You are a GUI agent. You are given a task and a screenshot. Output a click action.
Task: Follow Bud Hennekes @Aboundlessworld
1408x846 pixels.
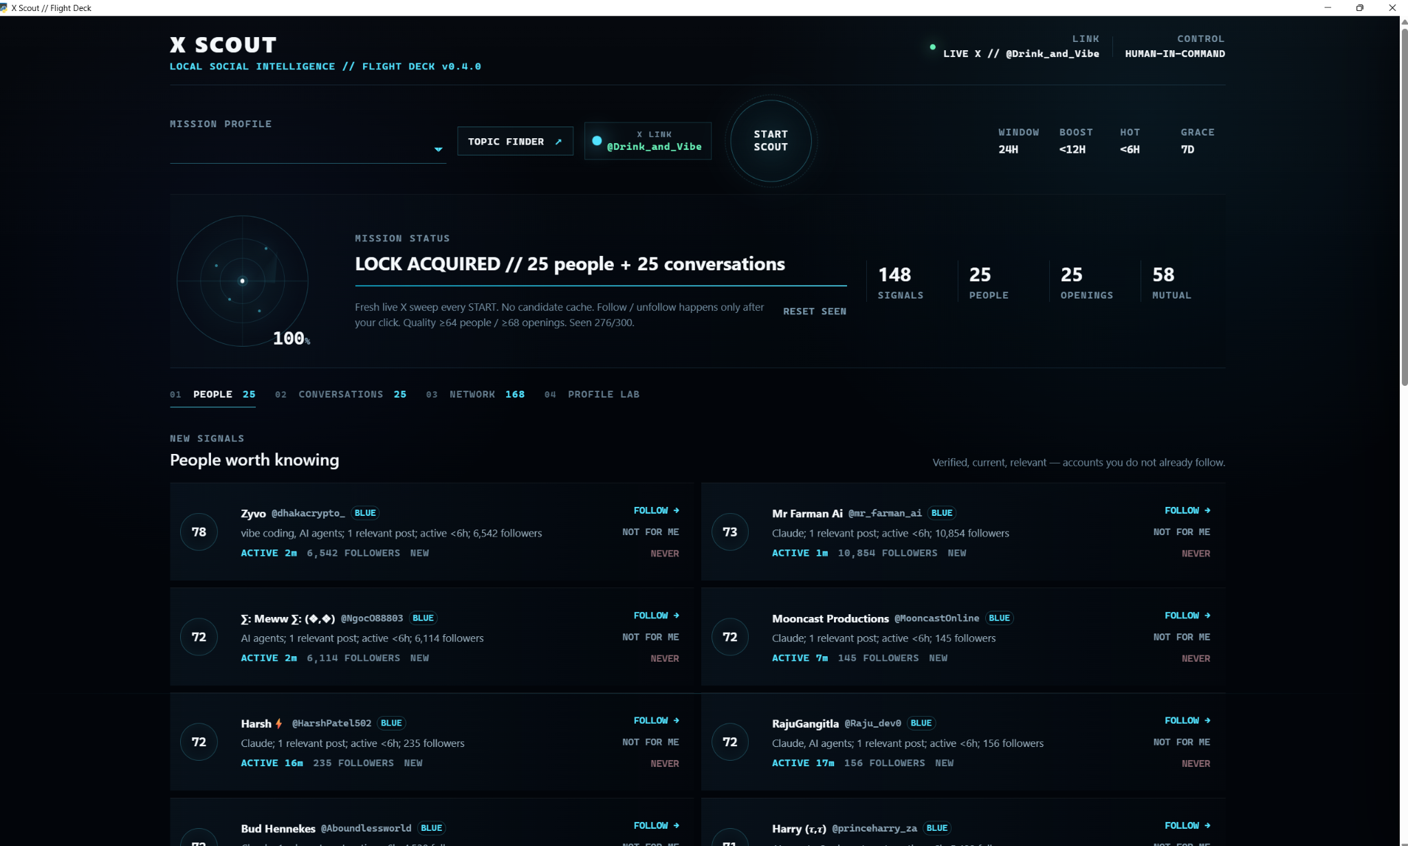point(657,825)
